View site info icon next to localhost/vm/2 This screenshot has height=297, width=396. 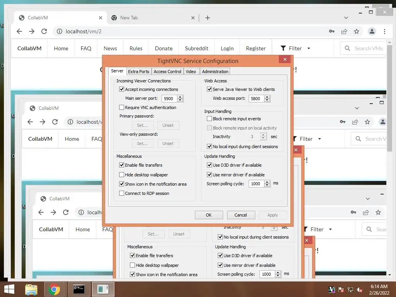click(59, 31)
